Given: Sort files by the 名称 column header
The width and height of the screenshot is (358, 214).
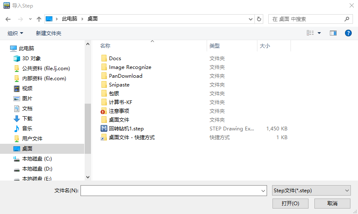Looking at the screenshot, I should pyautogui.click(x=106, y=46).
